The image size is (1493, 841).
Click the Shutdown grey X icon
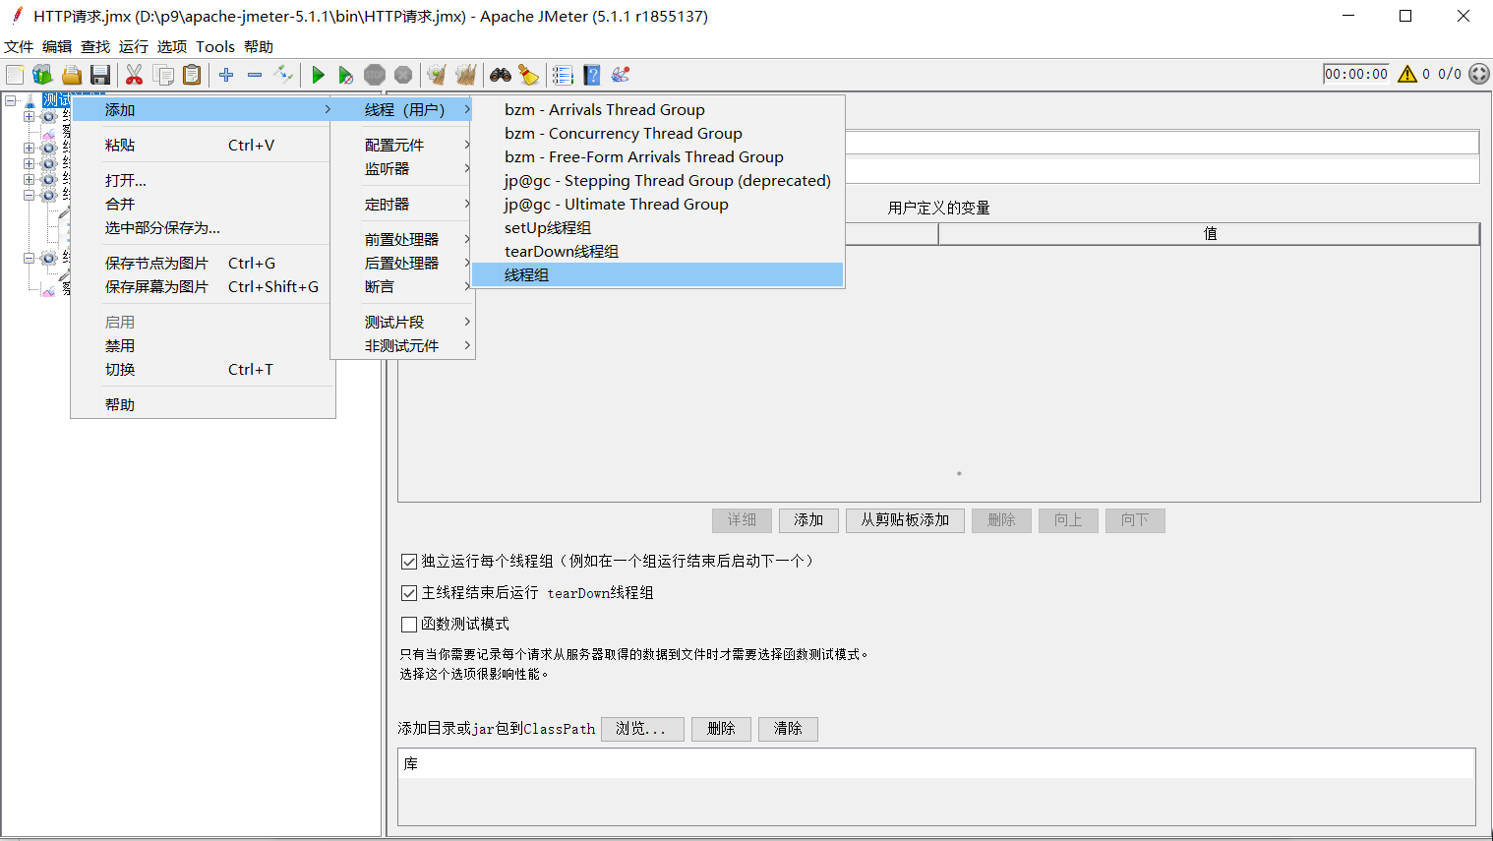tap(403, 75)
